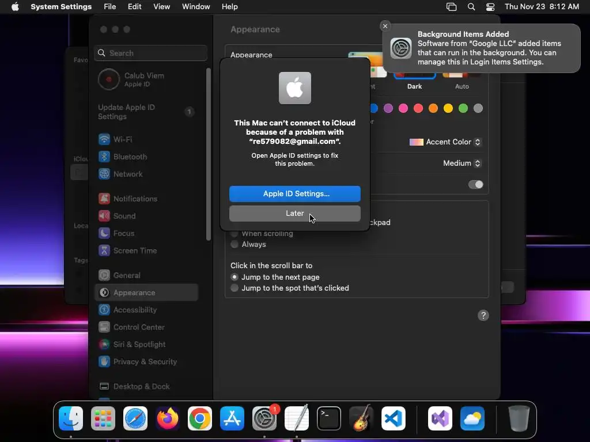Open Control Center in the menu bar
This screenshot has height=442, width=590.
click(x=490, y=7)
